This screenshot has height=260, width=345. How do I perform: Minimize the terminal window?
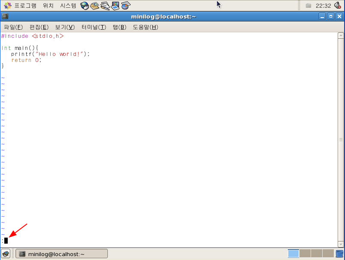click(x=322, y=16)
